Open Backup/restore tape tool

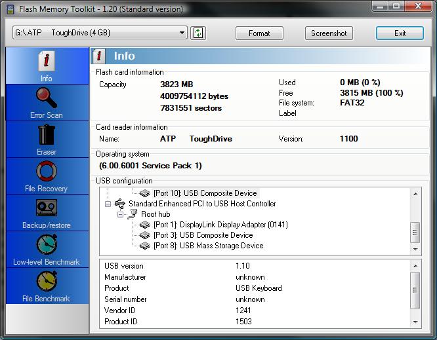click(47, 213)
